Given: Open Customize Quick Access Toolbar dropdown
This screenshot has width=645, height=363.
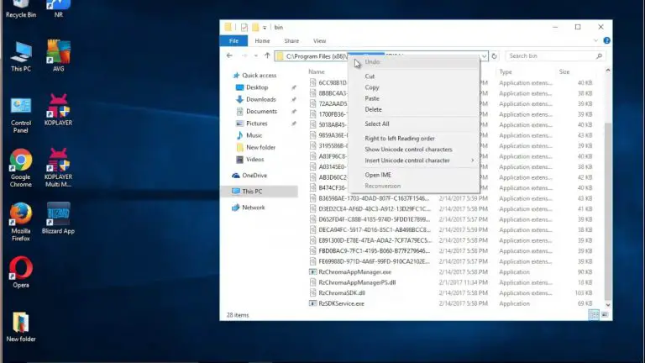Looking at the screenshot, I should [x=265, y=28].
